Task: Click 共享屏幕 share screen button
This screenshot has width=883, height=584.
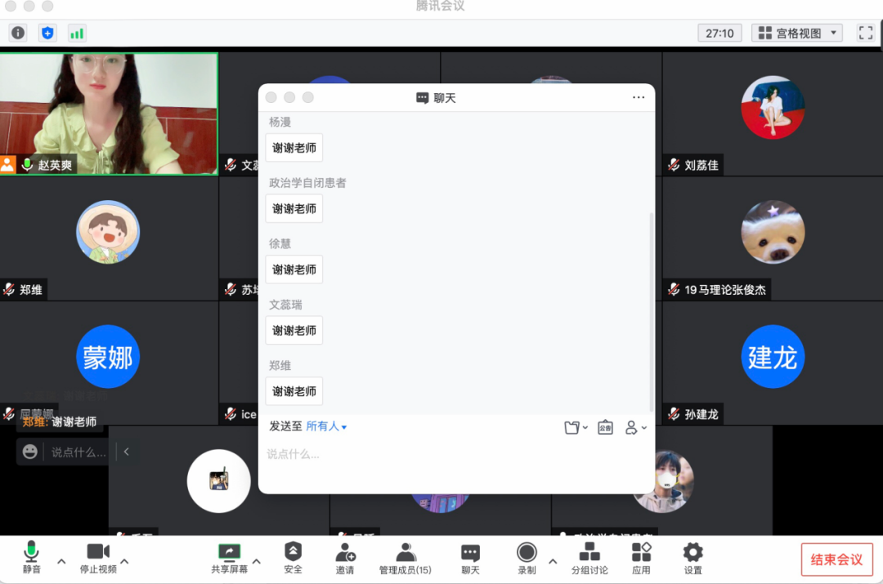Action: click(x=230, y=558)
